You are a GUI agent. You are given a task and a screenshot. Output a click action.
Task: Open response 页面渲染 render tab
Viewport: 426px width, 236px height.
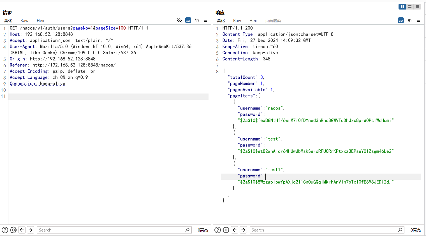click(273, 21)
